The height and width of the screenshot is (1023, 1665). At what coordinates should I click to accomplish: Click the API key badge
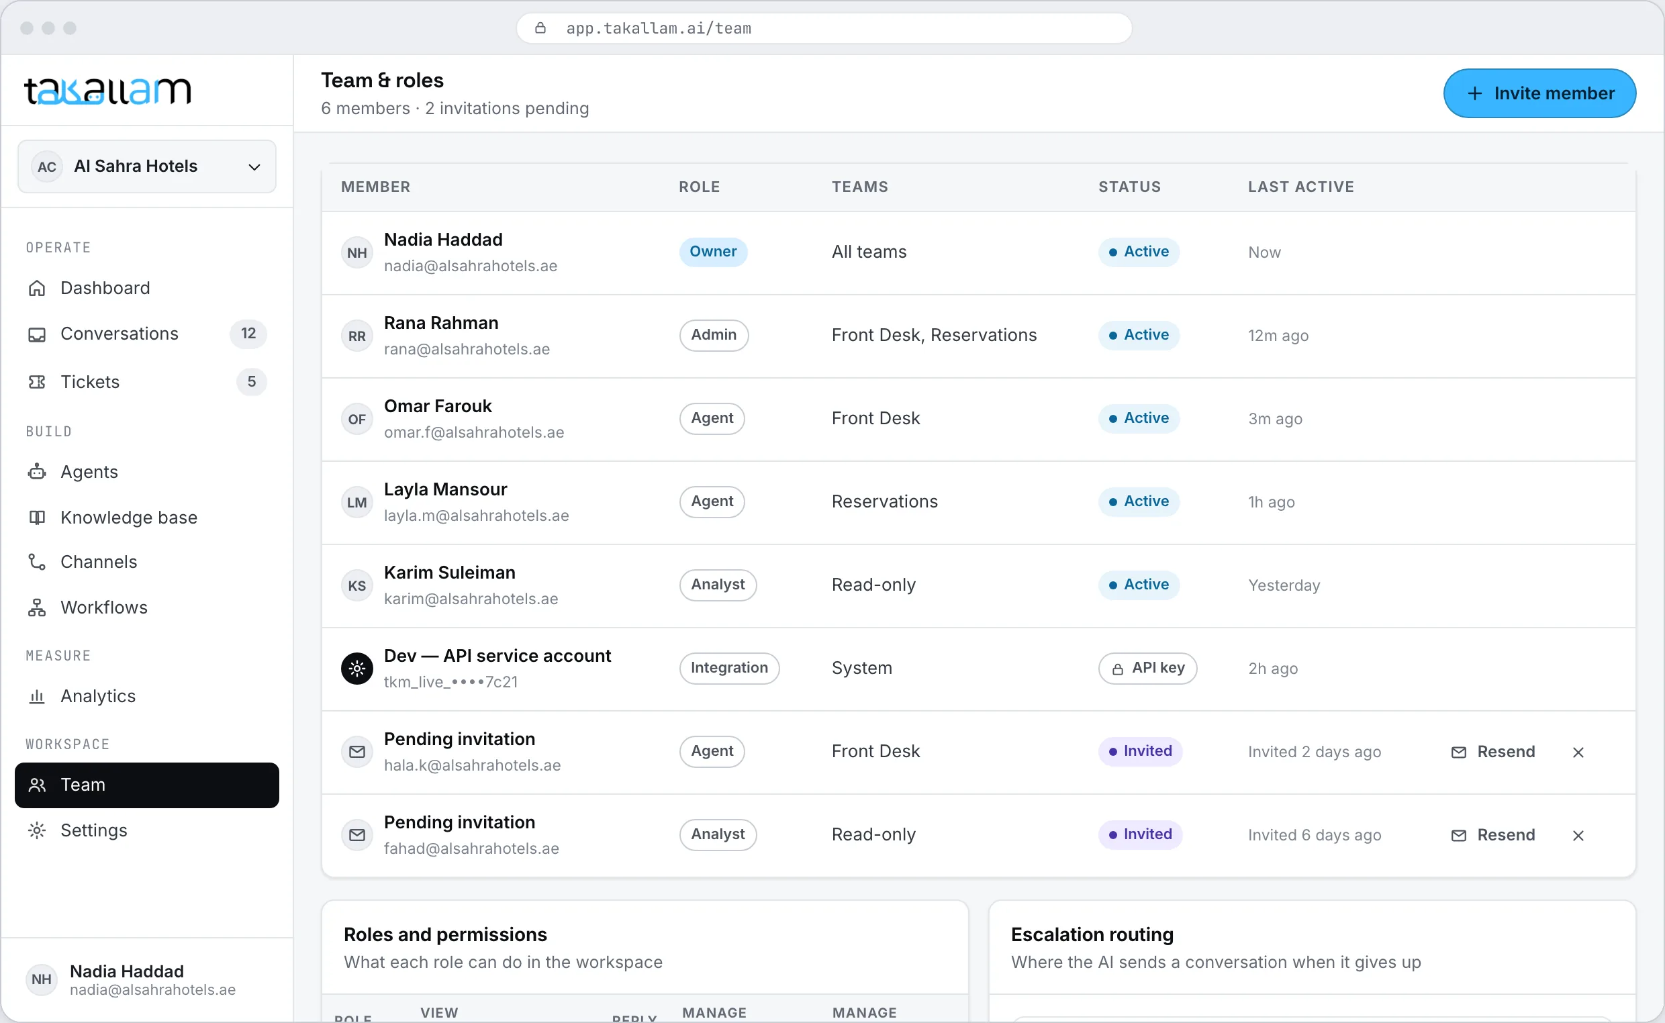(x=1147, y=669)
